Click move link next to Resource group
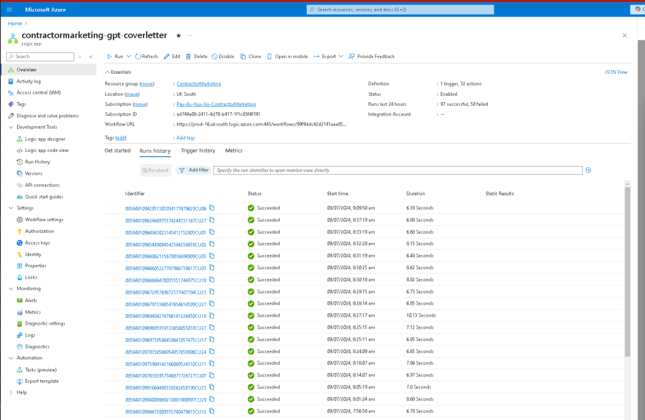645x420 pixels. 147,84
